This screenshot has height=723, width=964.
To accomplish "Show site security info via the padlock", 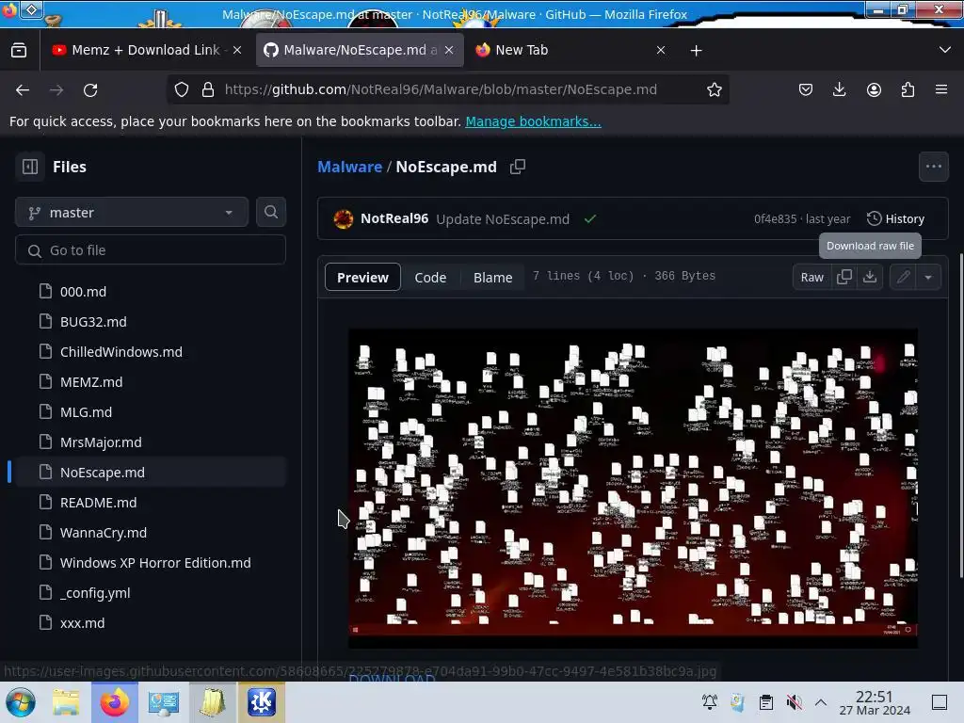I will click(208, 89).
